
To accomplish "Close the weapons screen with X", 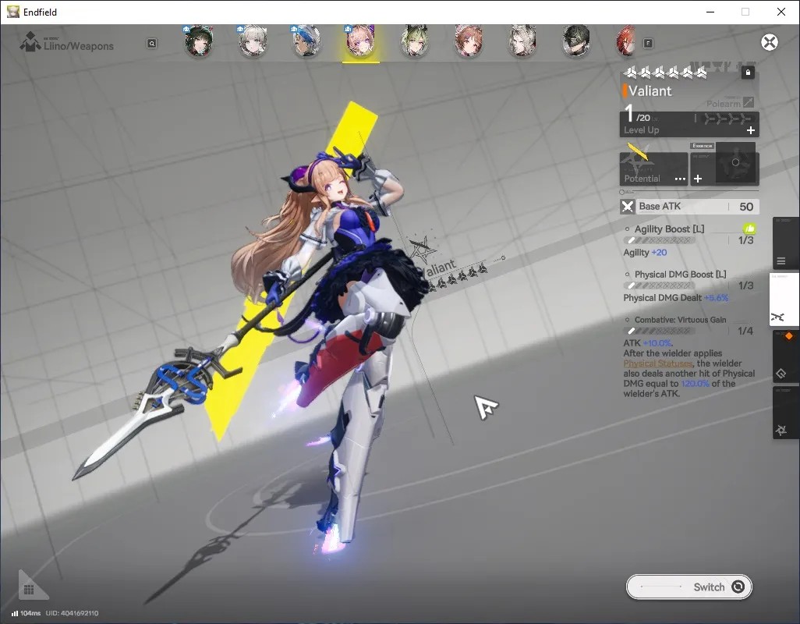I will (x=770, y=42).
